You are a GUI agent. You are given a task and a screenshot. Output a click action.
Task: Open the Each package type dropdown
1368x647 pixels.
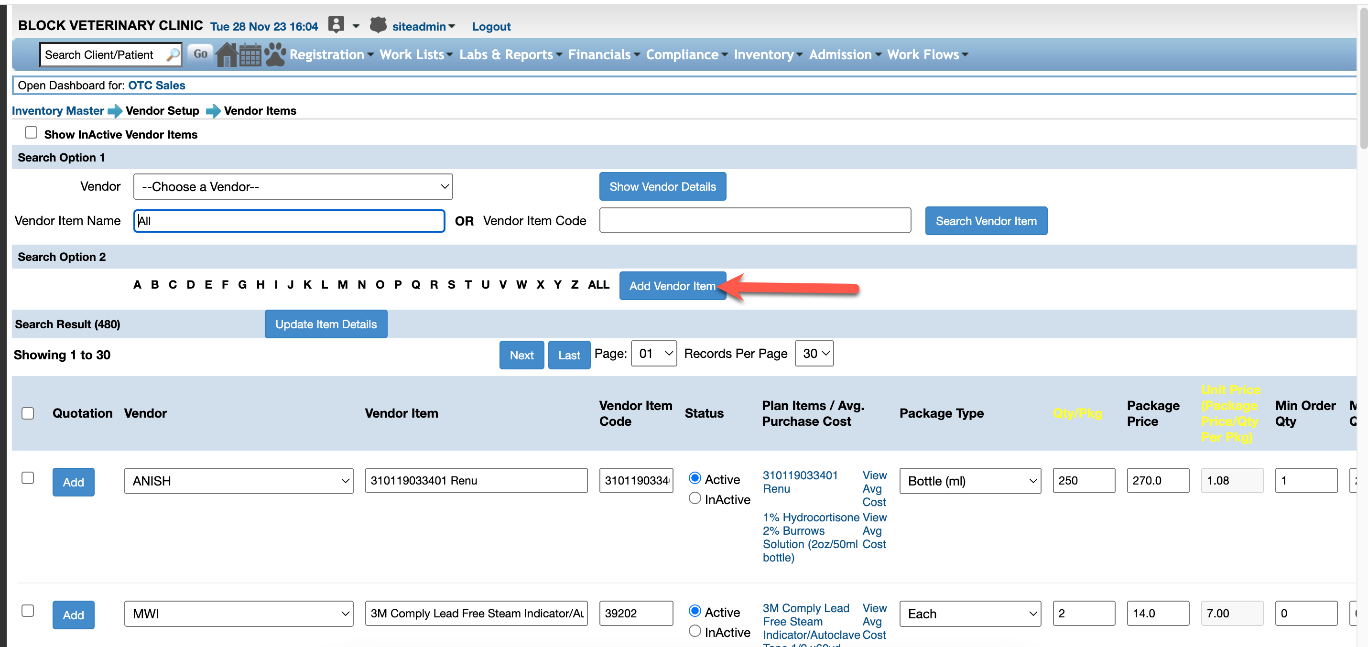(970, 614)
